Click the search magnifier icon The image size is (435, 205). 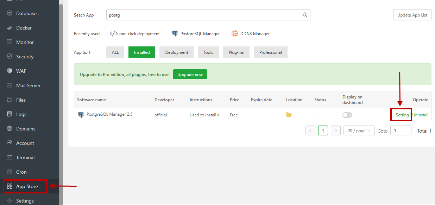[x=305, y=15]
